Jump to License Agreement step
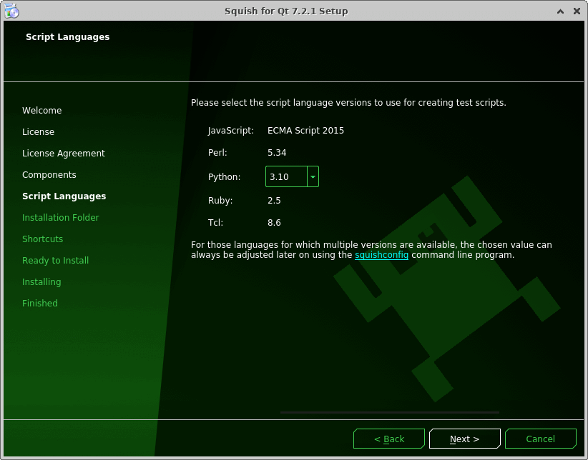The height and width of the screenshot is (460, 588). 63,154
